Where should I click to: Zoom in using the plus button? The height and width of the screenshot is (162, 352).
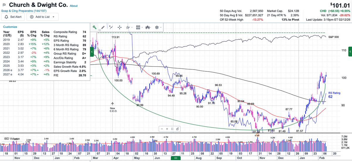[x=167, y=129]
